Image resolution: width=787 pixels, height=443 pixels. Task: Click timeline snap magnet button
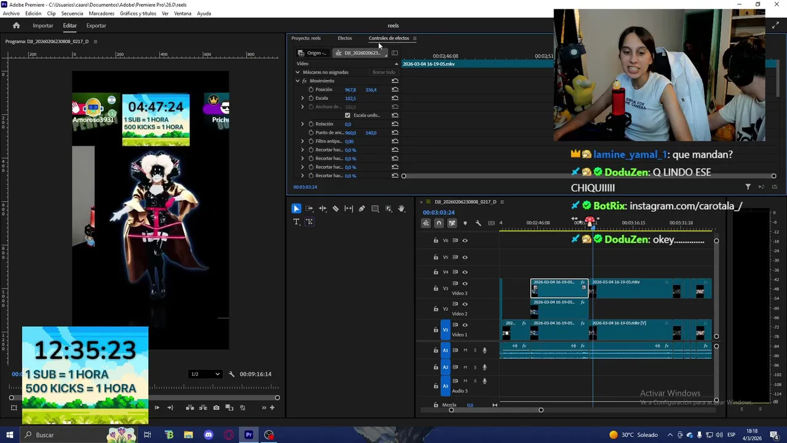[438, 223]
